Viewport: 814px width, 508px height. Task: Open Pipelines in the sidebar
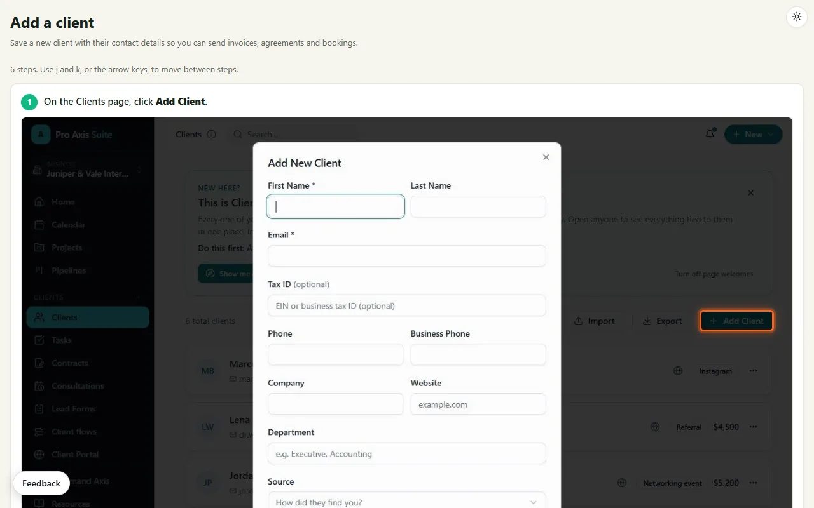click(x=88, y=271)
